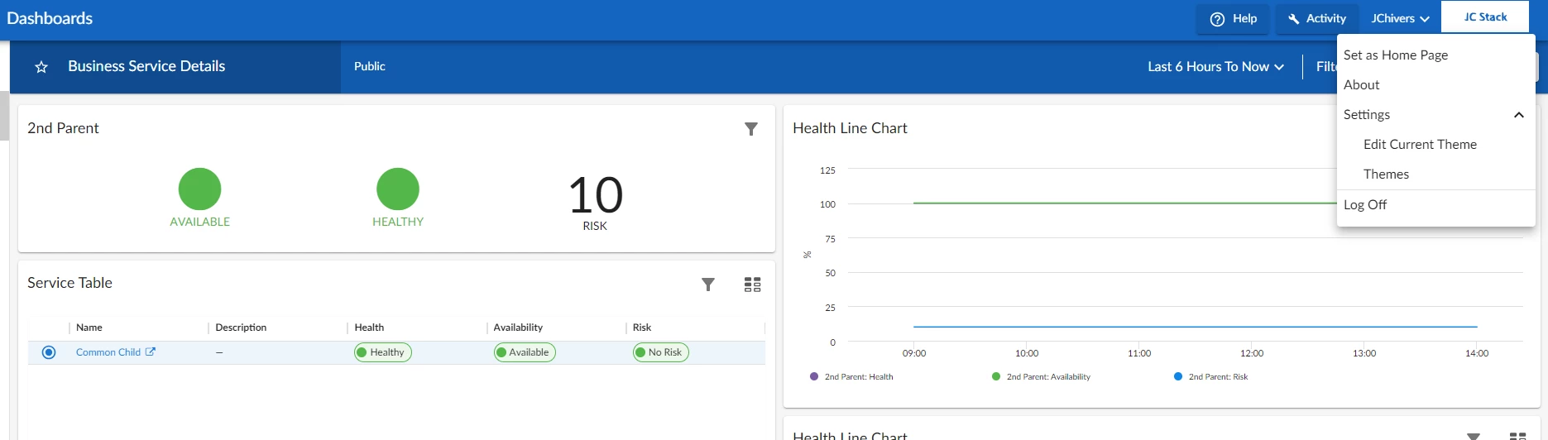The width and height of the screenshot is (1548, 440).
Task: Click the Help question mark icon
Action: (1217, 19)
